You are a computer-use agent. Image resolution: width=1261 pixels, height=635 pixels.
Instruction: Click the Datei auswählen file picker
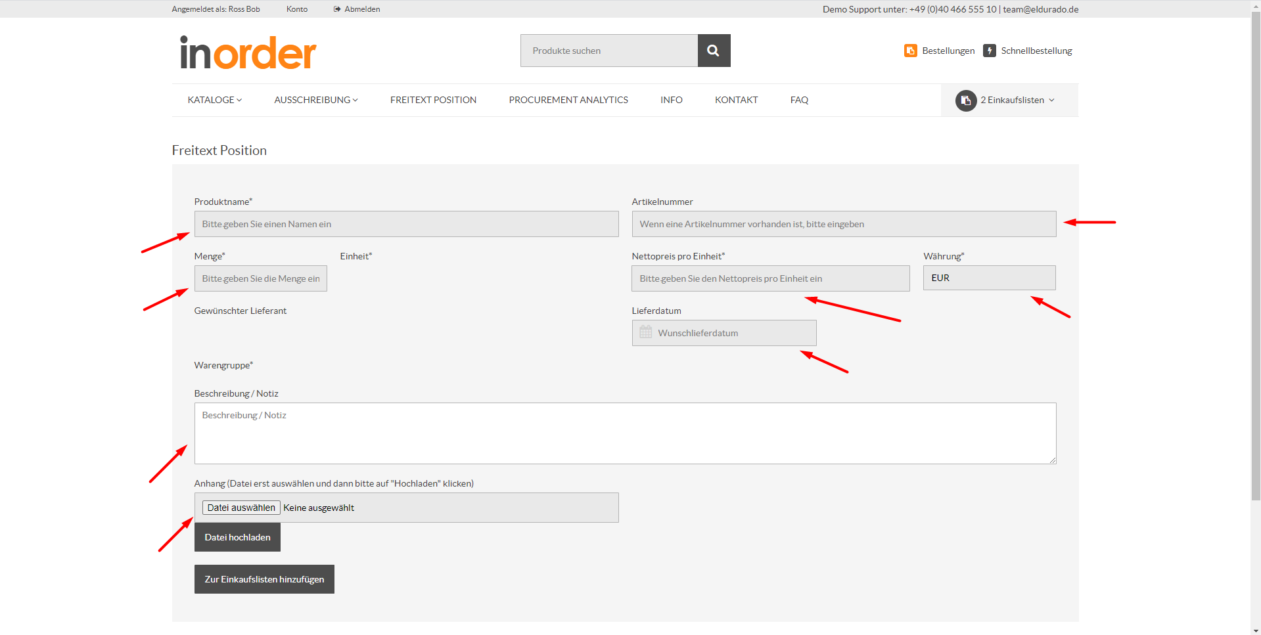coord(241,507)
